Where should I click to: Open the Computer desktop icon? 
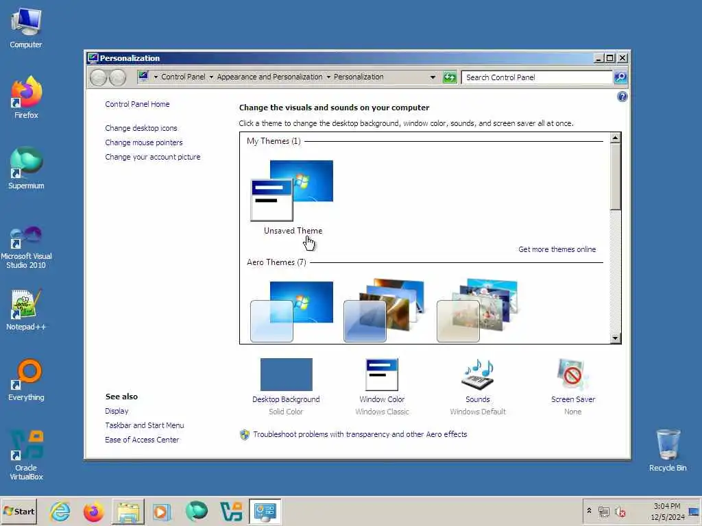[x=26, y=27]
